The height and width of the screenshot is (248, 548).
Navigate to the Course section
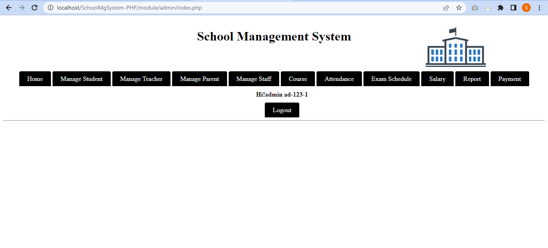pyautogui.click(x=298, y=79)
